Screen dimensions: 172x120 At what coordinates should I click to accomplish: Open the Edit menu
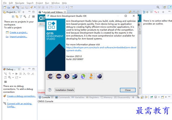pos(11,3)
